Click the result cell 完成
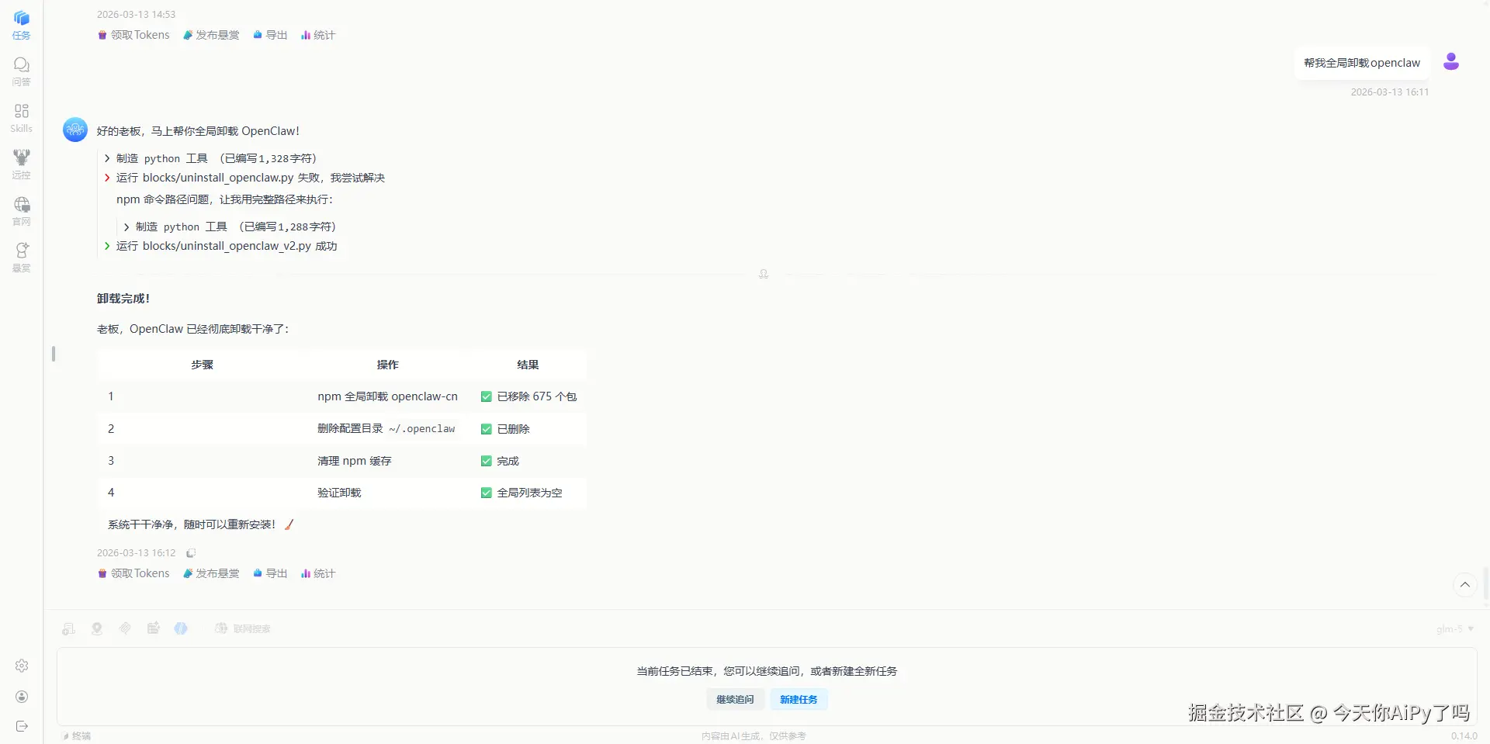Image resolution: width=1490 pixels, height=744 pixels. [528, 461]
